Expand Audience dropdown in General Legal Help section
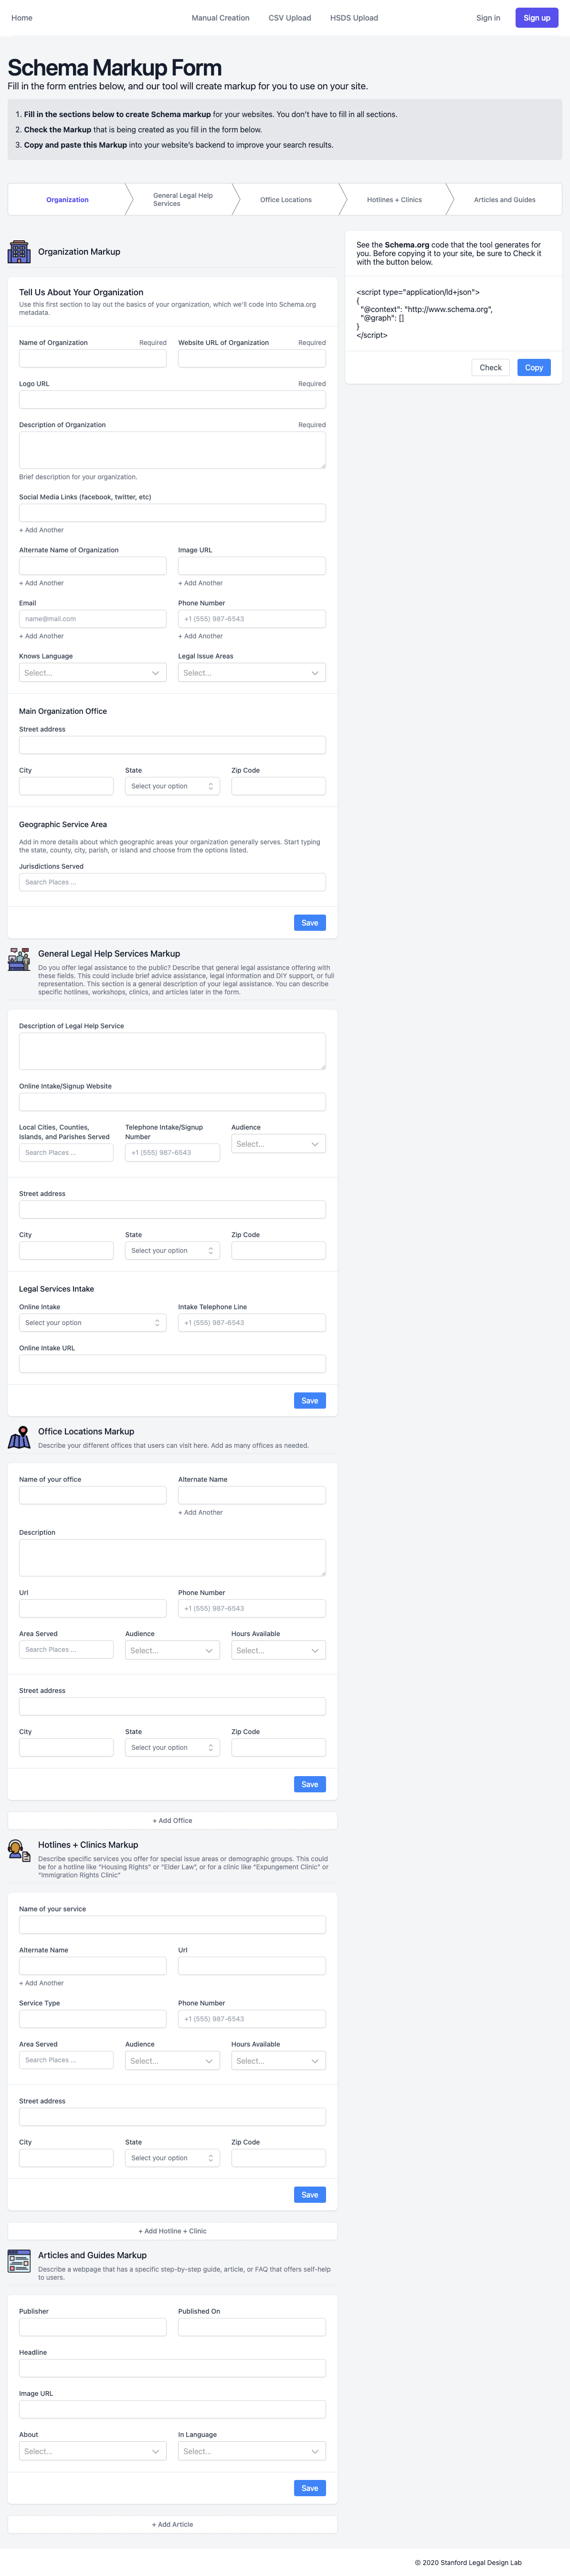This screenshot has width=570, height=2576. coord(278,1144)
